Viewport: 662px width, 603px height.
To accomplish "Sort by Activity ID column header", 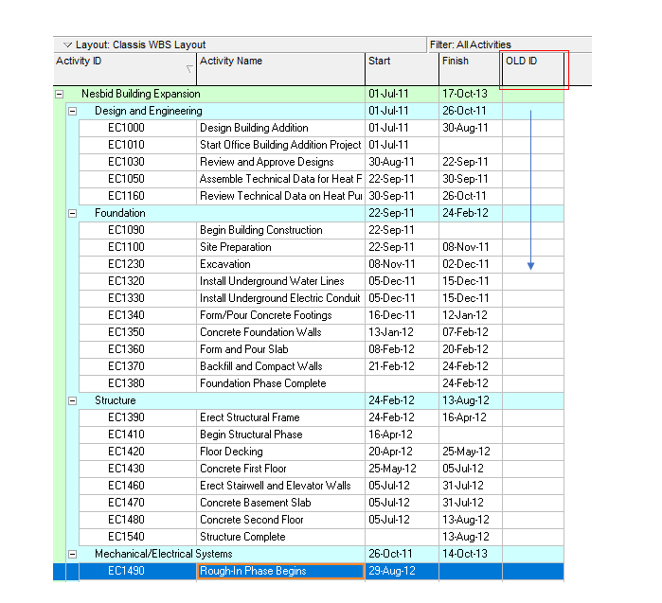I will tap(125, 69).
